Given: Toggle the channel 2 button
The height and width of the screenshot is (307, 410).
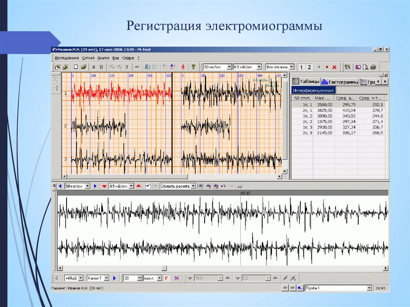Looking at the screenshot, I should [309, 67].
